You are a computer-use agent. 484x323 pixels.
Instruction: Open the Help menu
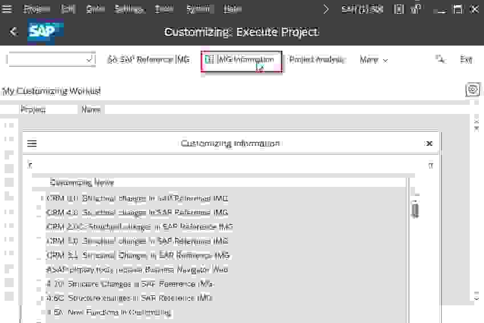[x=232, y=9]
